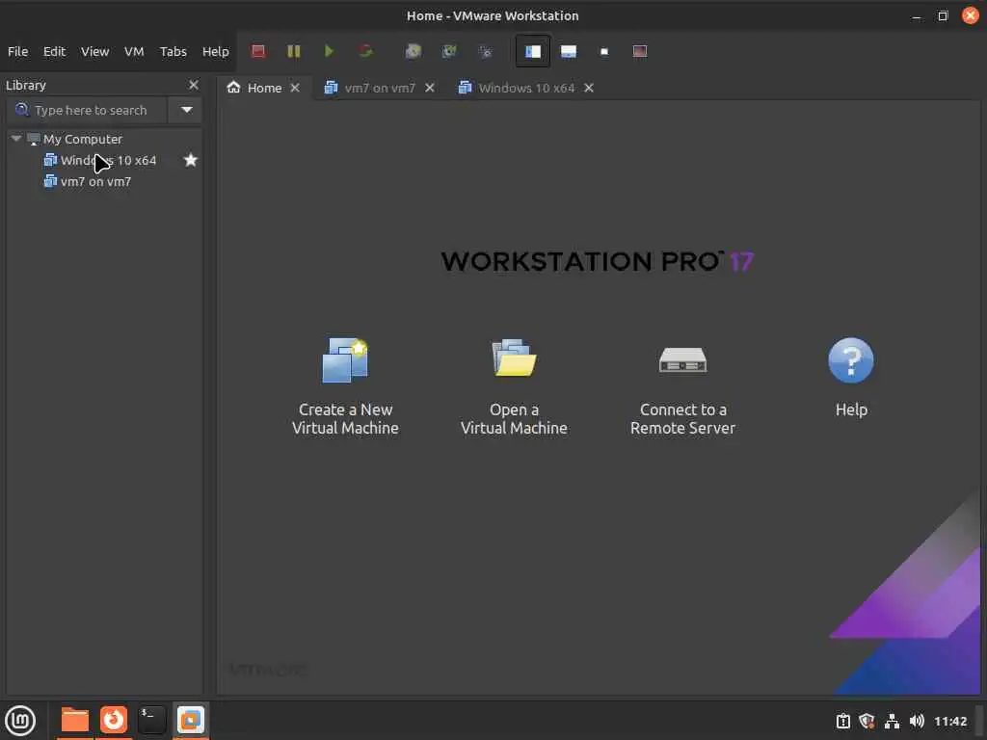Select vm7 on vm7 in the library tree
Viewport: 987px width, 740px height.
(95, 181)
